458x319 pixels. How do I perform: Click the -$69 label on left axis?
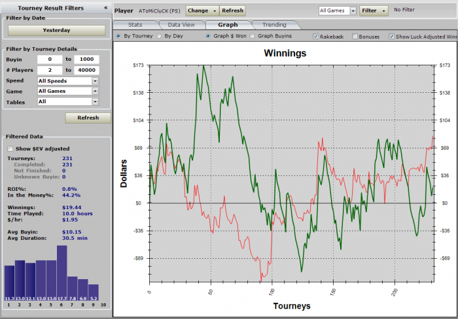click(139, 258)
